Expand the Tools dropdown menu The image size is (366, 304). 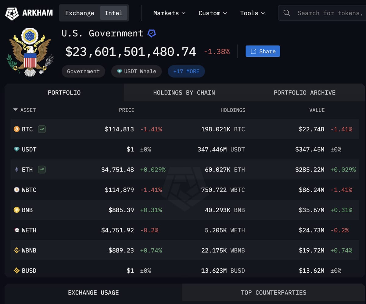(x=252, y=13)
